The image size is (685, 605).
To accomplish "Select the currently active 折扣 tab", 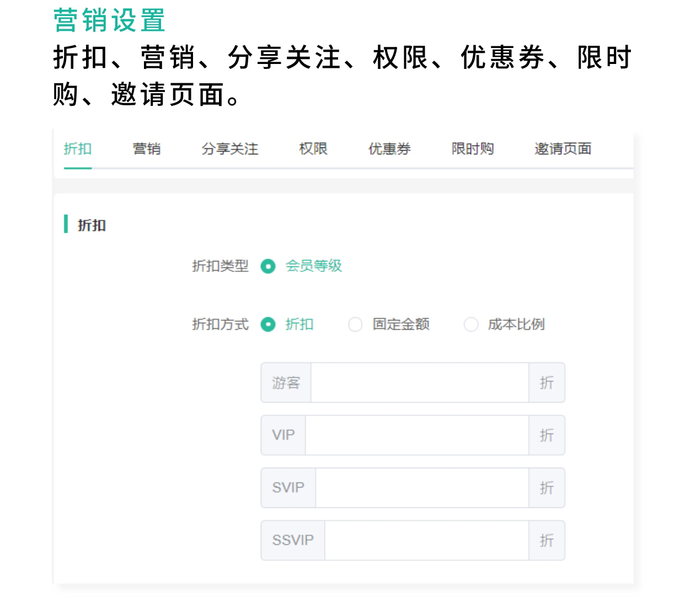I will point(77,149).
